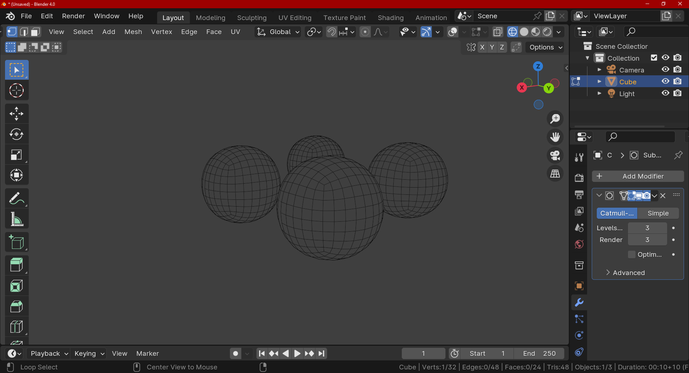Select the Move tool in the toolbar
This screenshot has height=373, width=689.
17,114
